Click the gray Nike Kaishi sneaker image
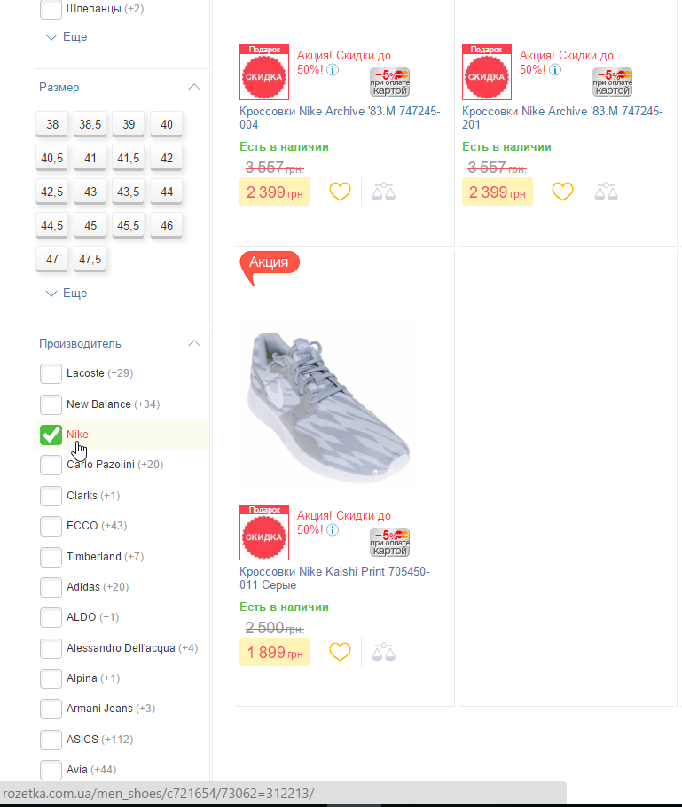Image resolution: width=682 pixels, height=807 pixels. (x=326, y=405)
